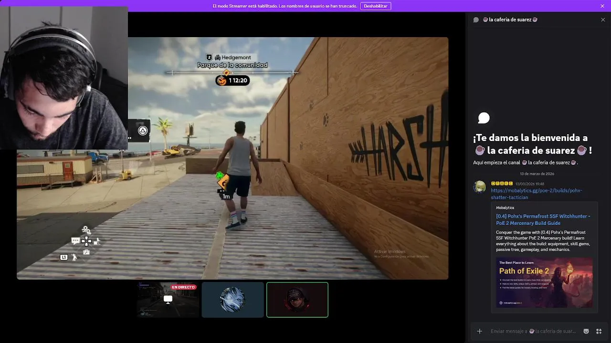Click the 13 de marzo de 2026 date divider
The height and width of the screenshot is (343, 611).
pos(537,174)
